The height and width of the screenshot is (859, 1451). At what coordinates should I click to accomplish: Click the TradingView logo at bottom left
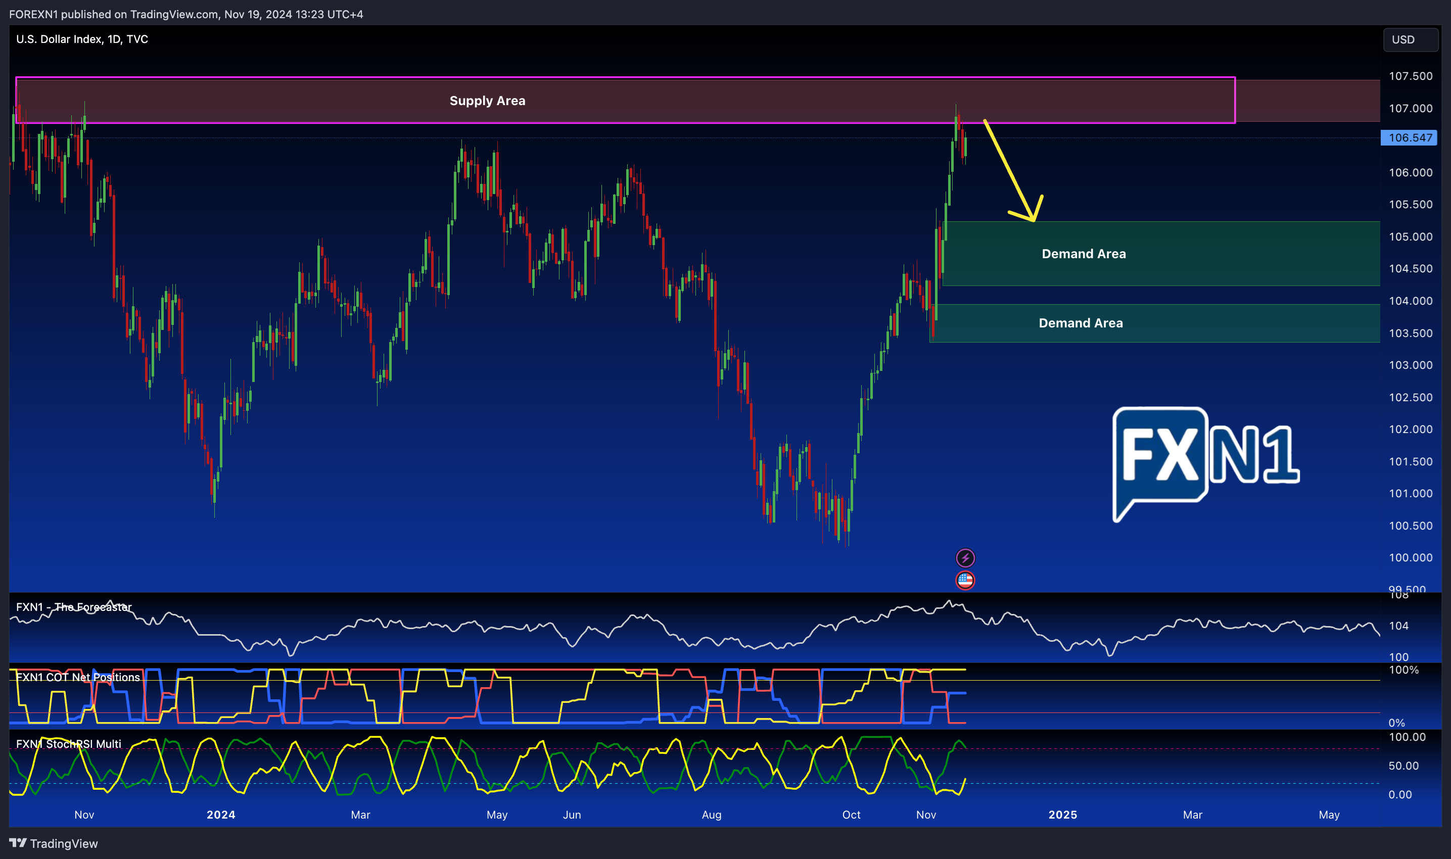[54, 843]
